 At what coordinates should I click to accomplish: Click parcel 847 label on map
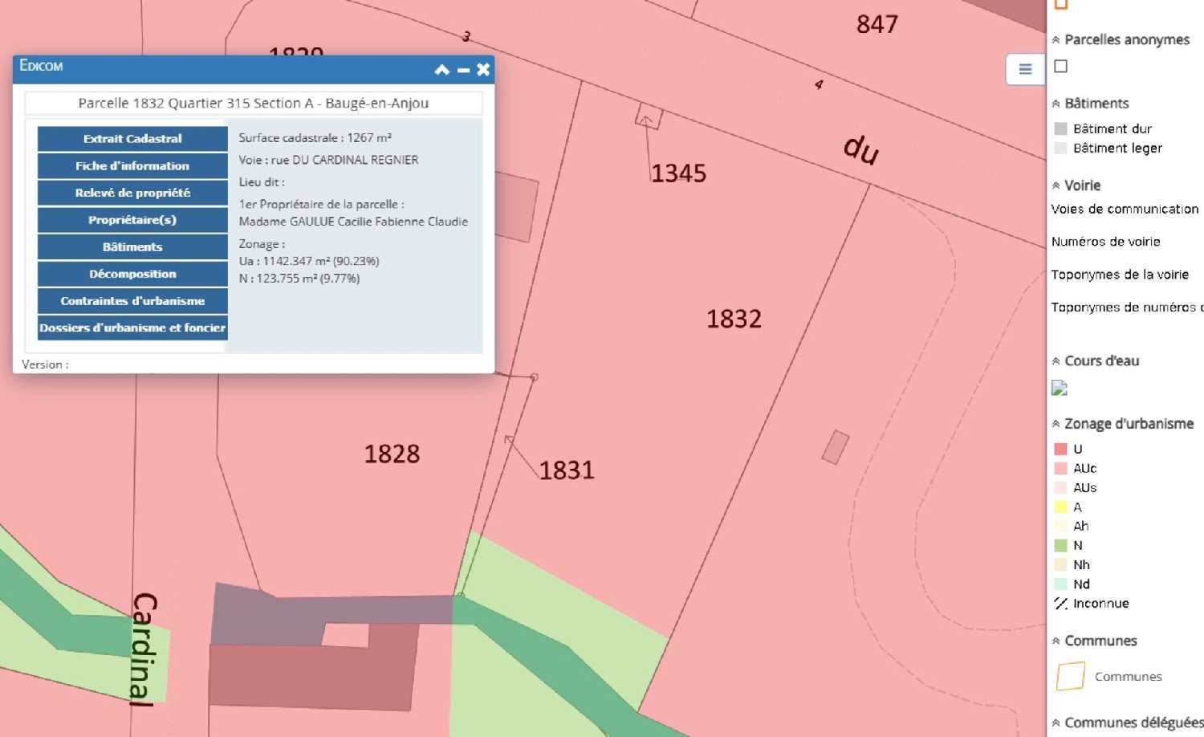pos(877,25)
